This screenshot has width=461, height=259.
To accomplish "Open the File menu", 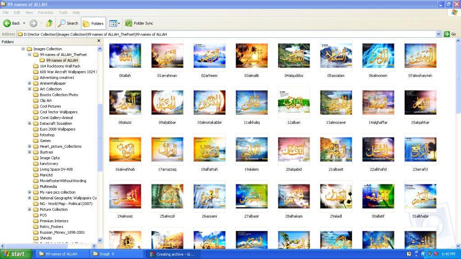I will click(x=5, y=12).
